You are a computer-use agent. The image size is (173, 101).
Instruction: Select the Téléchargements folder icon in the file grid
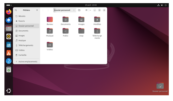click(x=97, y=31)
